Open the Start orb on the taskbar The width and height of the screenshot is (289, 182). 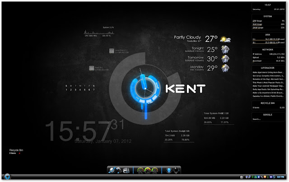[7, 177]
